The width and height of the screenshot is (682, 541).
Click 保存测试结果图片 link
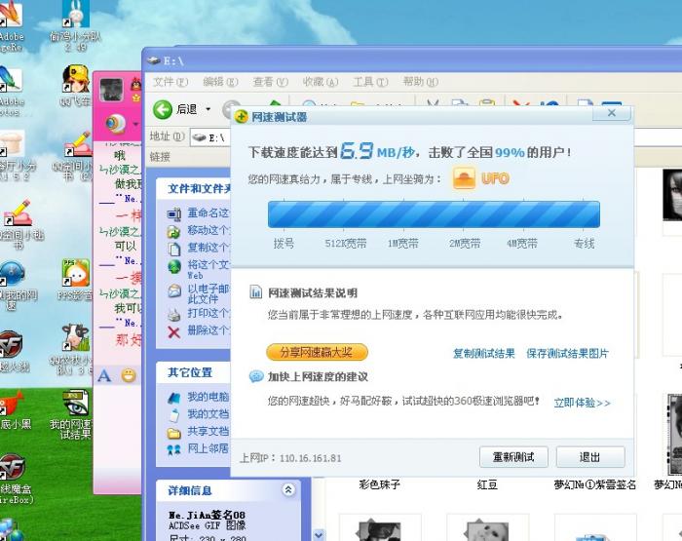[x=567, y=354]
